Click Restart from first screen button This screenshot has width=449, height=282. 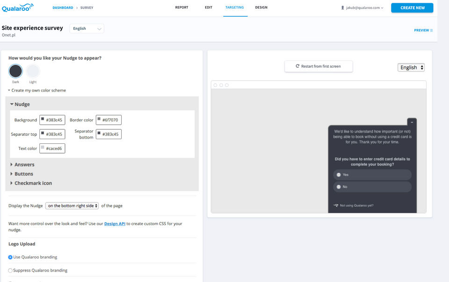point(319,66)
